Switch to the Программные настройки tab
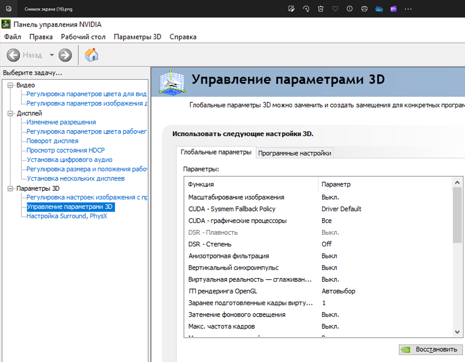This screenshot has width=465, height=362. 295,153
